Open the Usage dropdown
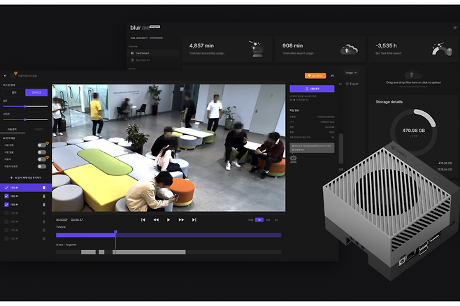Screen dimensions: 460x306 (351, 72)
